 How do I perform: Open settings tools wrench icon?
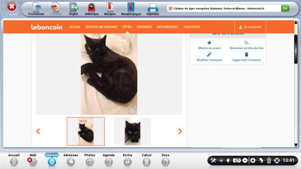pos(213,160)
